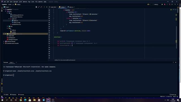Viewport: 181px width, 102px height.
Task: Open the View menu
Action: click(11, 2)
